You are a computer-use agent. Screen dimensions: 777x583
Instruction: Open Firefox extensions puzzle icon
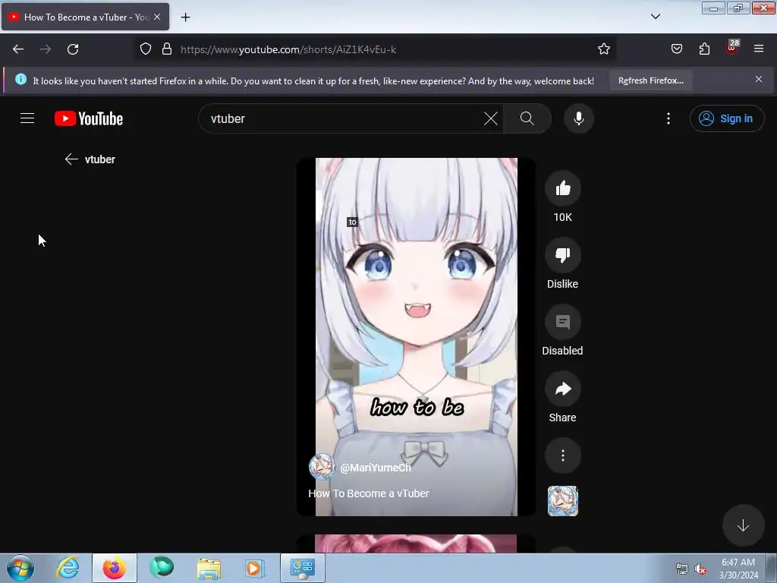[x=704, y=49]
